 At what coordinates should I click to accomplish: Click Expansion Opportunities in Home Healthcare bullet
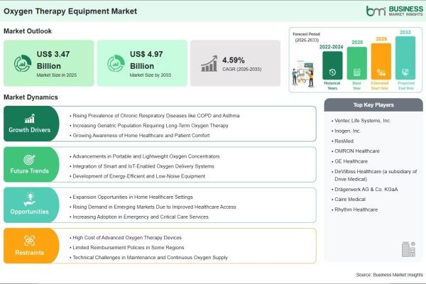click(x=131, y=197)
